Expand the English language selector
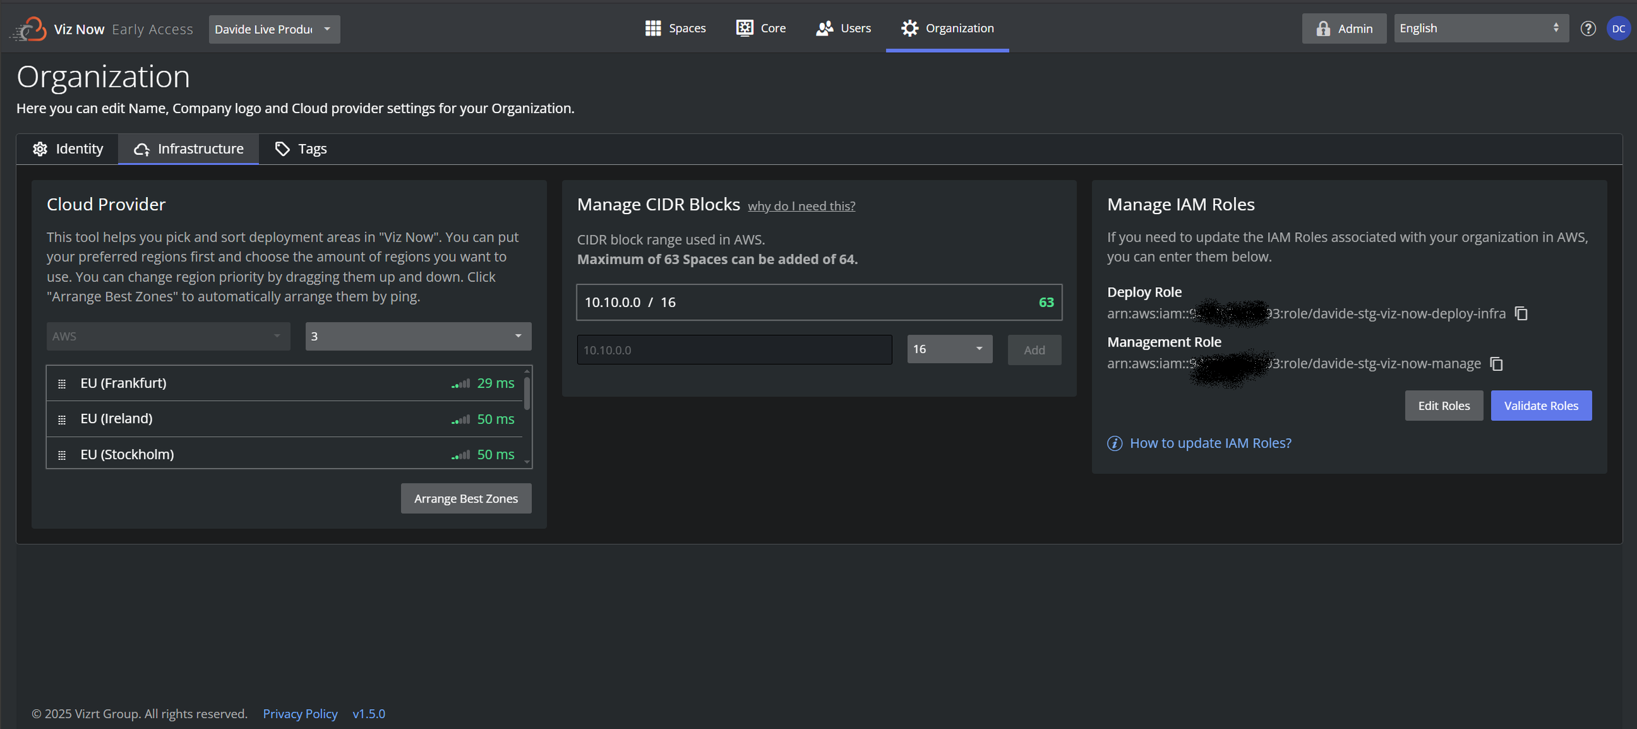This screenshot has height=729, width=1637. pyautogui.click(x=1480, y=29)
